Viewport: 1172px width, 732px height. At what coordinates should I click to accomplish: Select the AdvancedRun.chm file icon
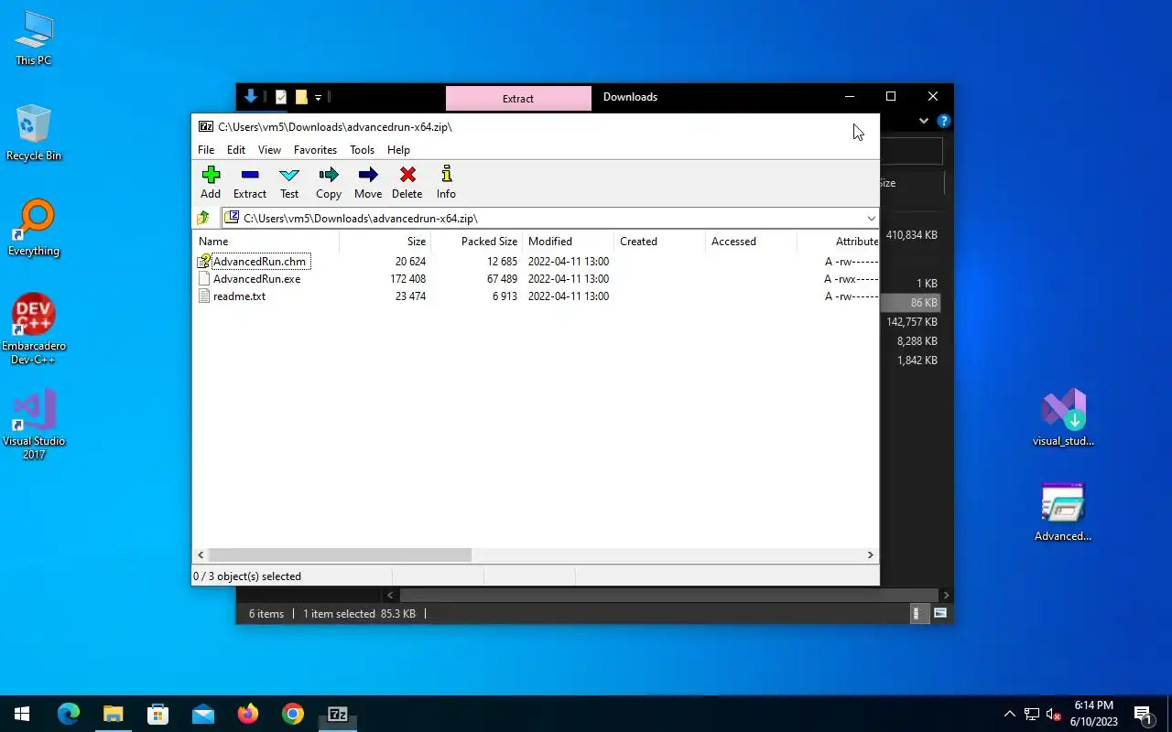(x=204, y=262)
